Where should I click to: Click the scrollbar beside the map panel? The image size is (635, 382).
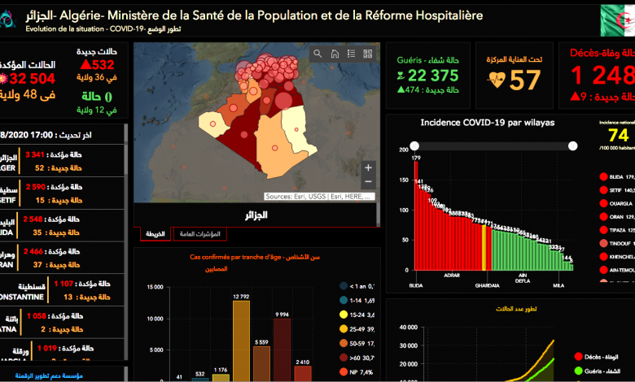[x=379, y=214]
